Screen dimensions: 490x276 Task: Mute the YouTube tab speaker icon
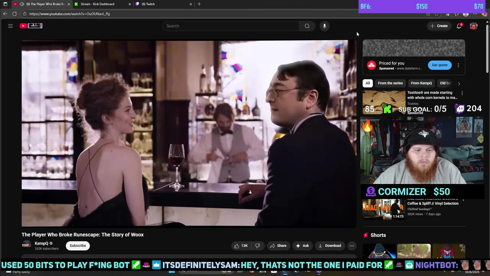[22, 4]
